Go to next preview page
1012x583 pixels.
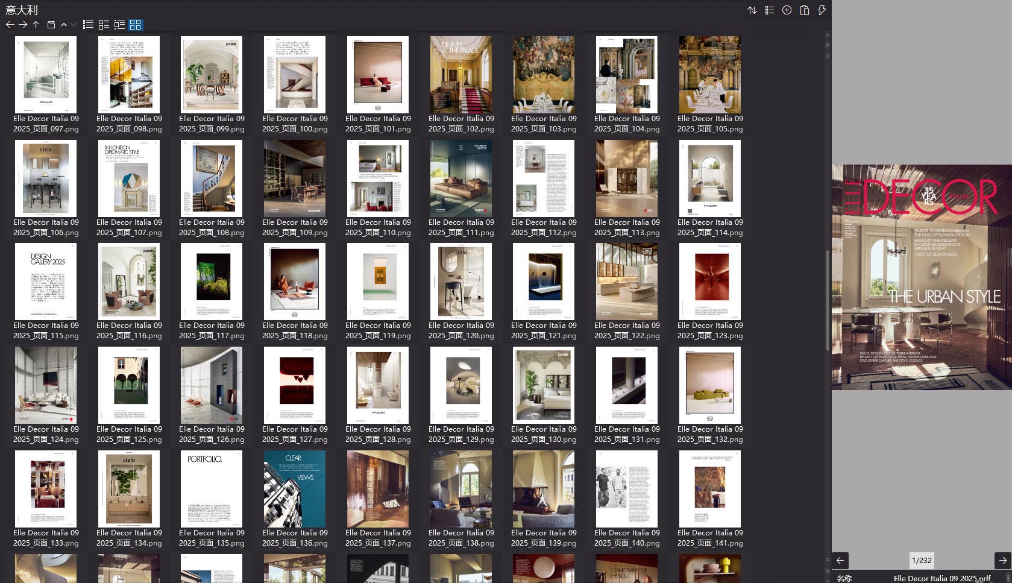tap(1002, 560)
